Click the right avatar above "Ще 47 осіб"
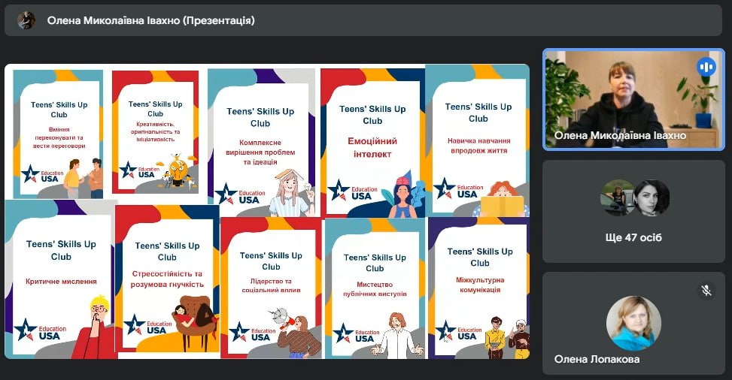The height and width of the screenshot is (380, 732). click(651, 198)
